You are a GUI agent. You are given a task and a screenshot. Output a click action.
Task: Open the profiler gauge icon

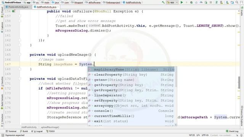click(x=201, y=2)
